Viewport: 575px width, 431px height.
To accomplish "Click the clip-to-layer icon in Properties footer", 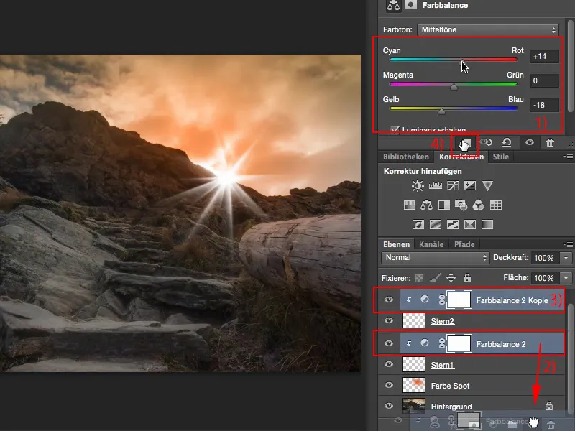I will click(465, 143).
